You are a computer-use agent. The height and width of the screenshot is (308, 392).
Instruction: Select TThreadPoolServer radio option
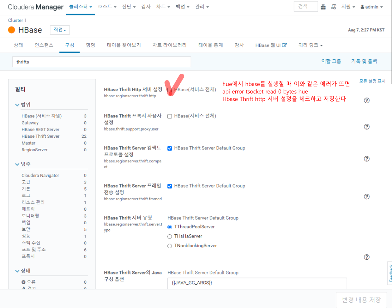coord(170,227)
